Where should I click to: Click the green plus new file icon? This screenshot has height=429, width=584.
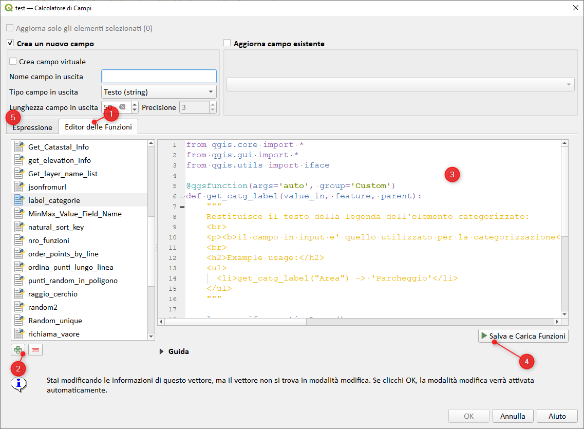pos(18,350)
